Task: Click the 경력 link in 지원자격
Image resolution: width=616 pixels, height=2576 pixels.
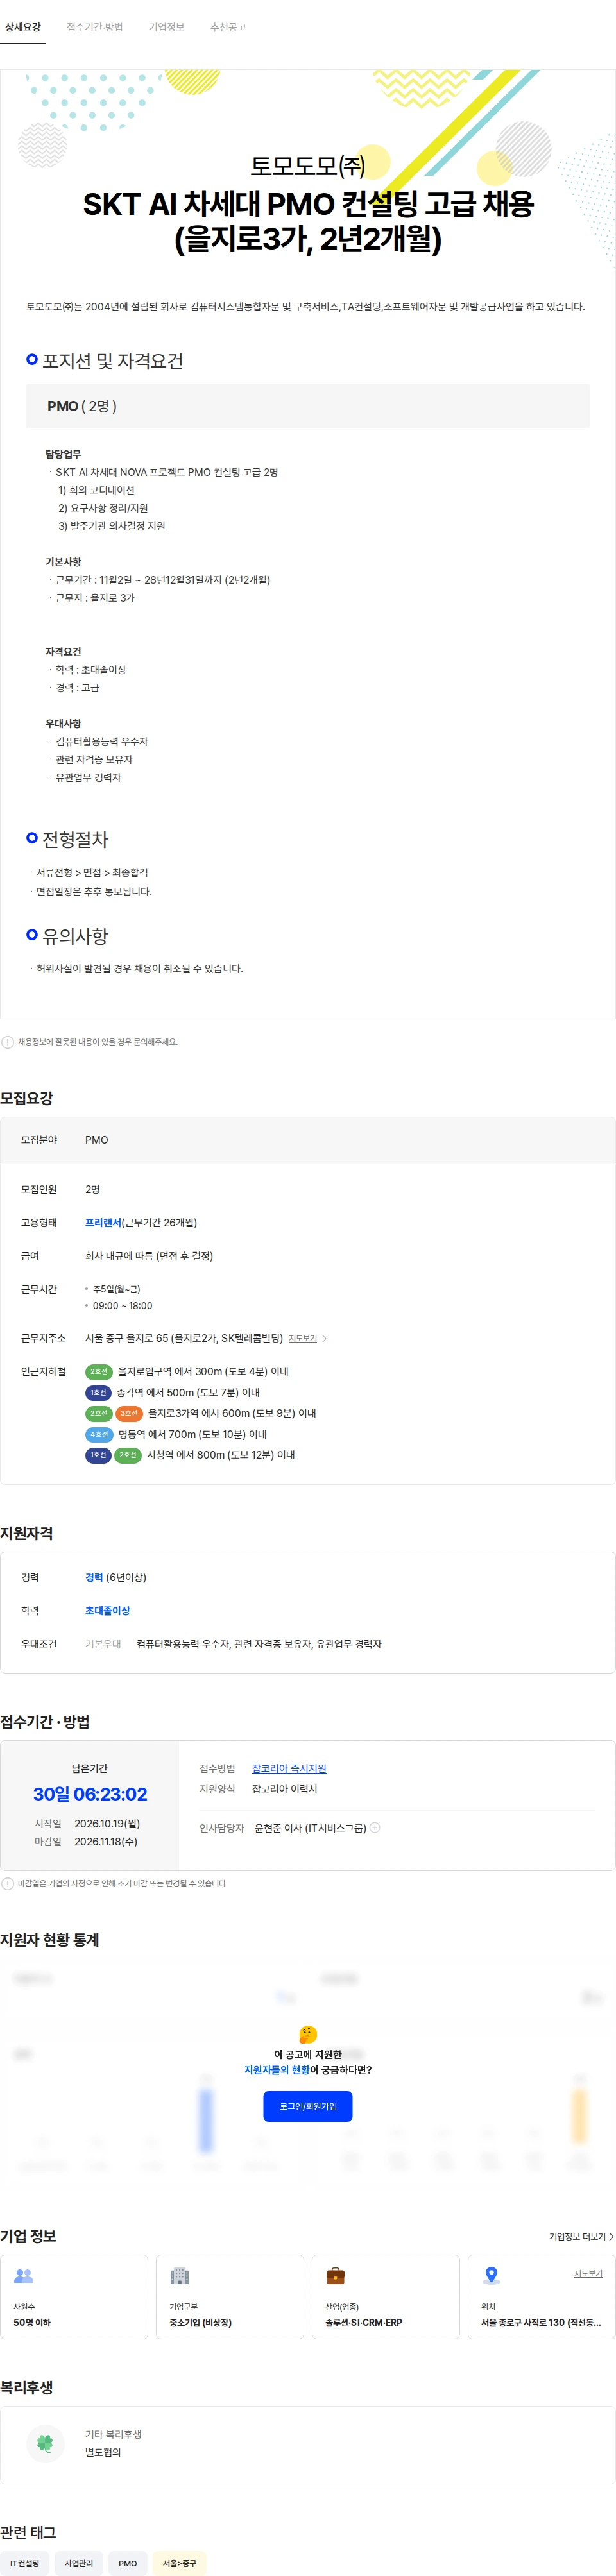Action: click(x=94, y=1578)
